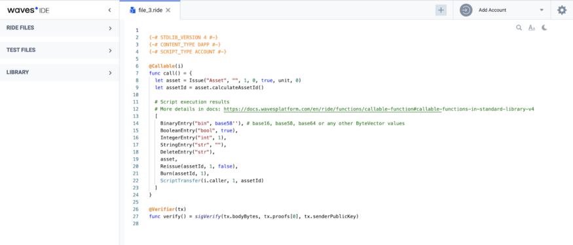The width and height of the screenshot is (573, 245).
Task: Click the @Verifier(tx) annotation
Action: 168,210
